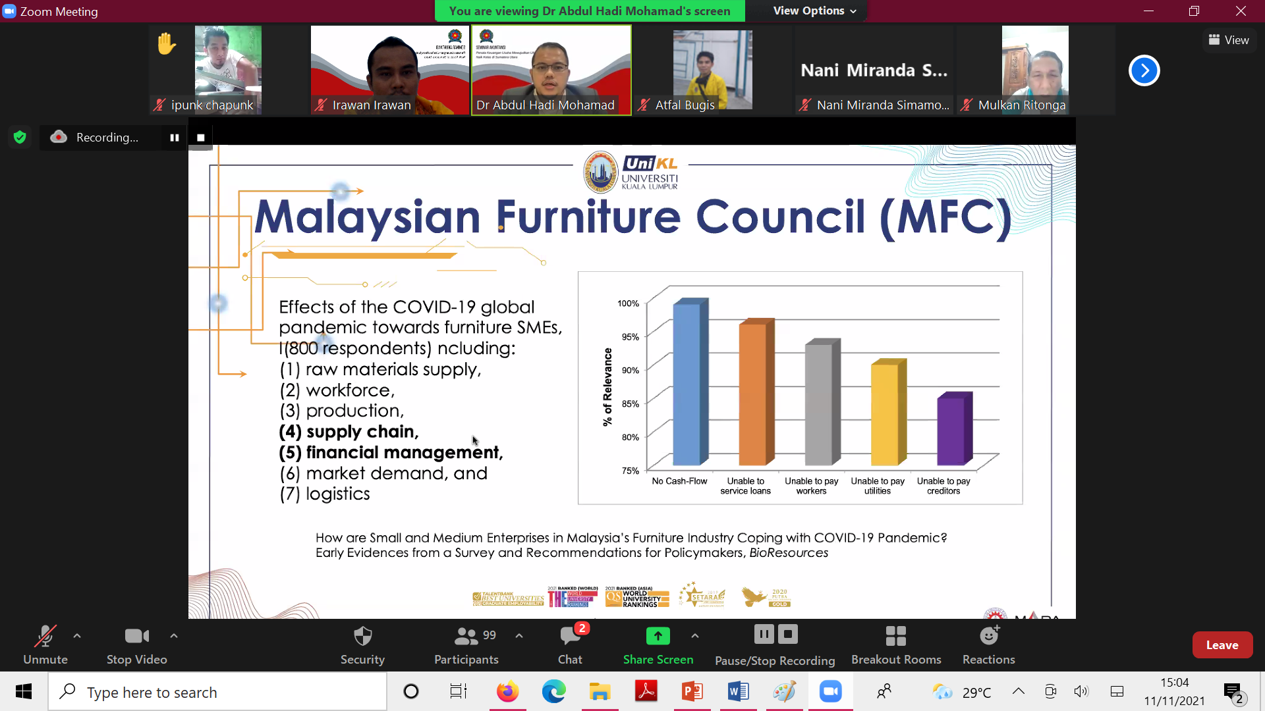Click the 'No Cash-Flow' chart label
Image resolution: width=1265 pixels, height=711 pixels.
pyautogui.click(x=679, y=481)
